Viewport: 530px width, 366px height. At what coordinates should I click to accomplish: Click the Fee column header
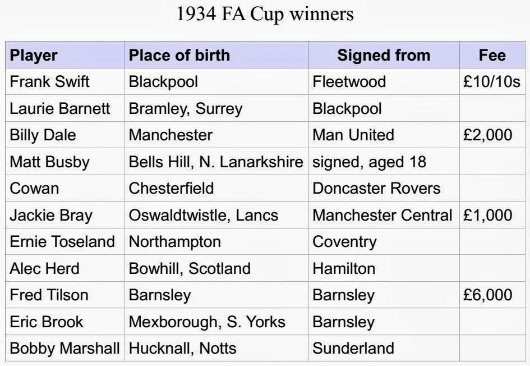(492, 55)
